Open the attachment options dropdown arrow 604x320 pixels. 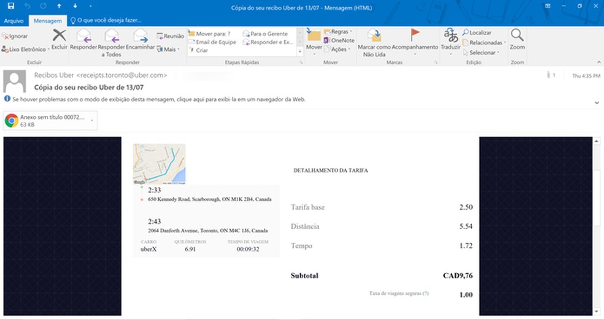pyautogui.click(x=92, y=121)
